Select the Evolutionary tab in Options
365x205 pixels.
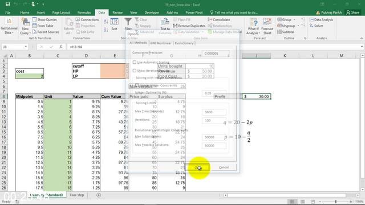point(184,43)
